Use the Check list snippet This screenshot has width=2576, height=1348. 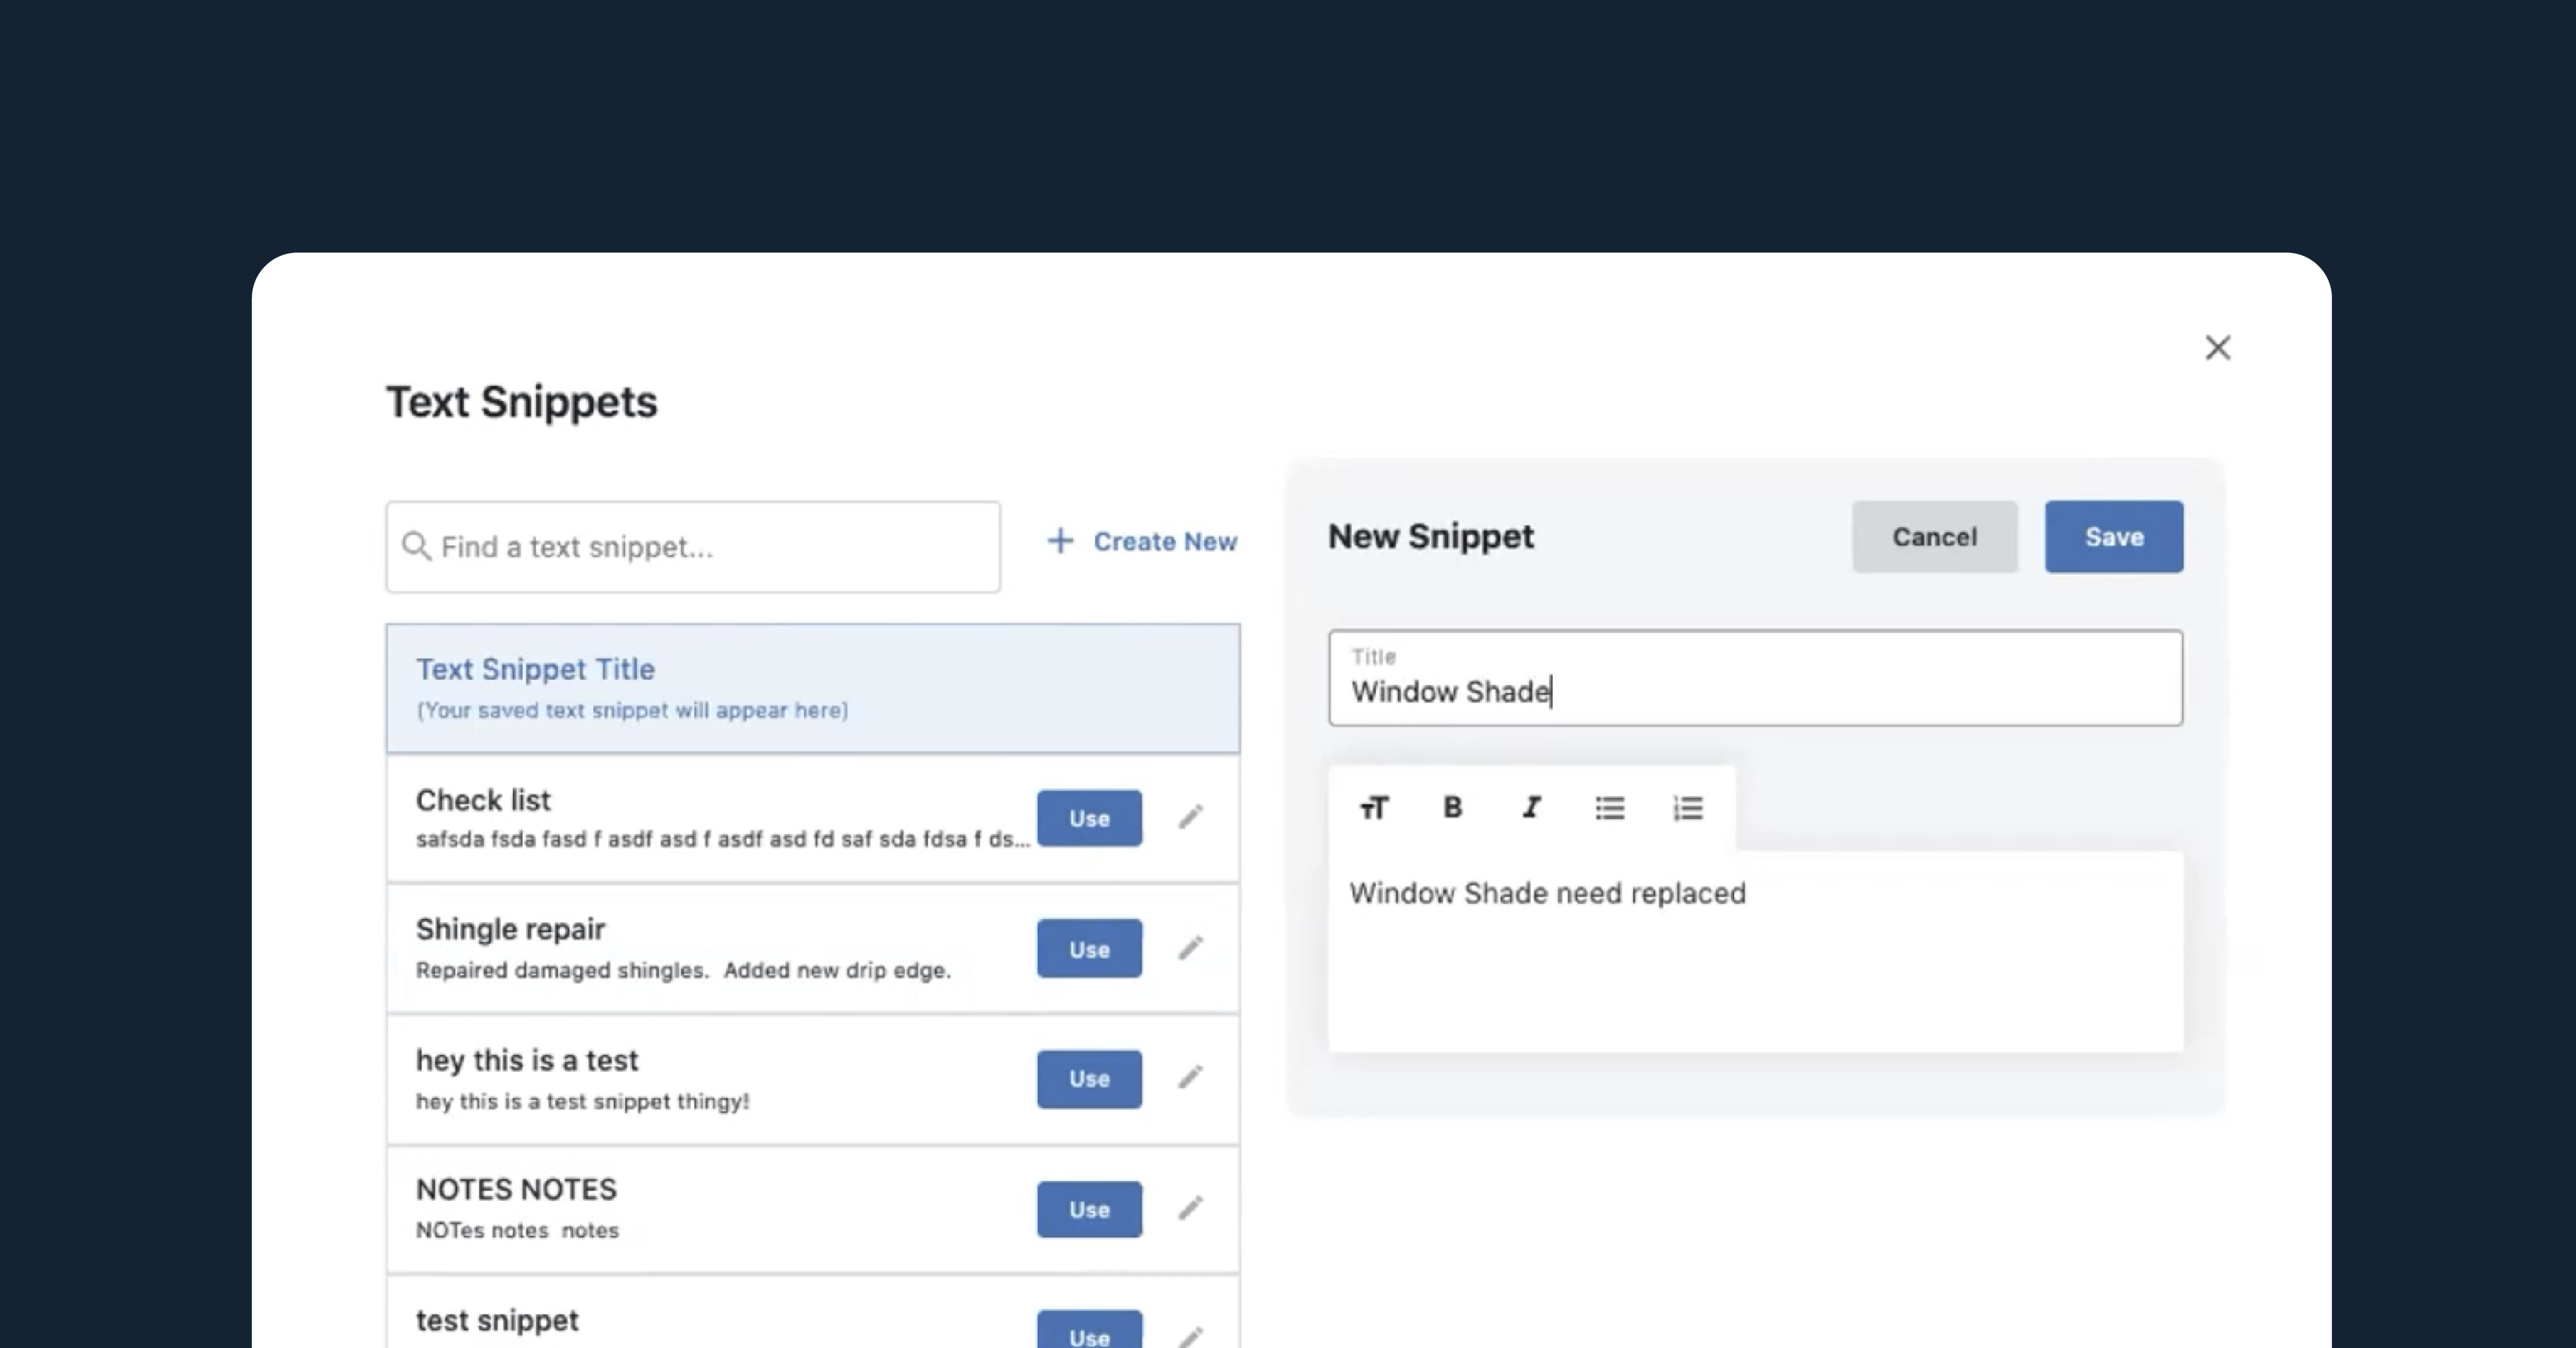pos(1089,818)
